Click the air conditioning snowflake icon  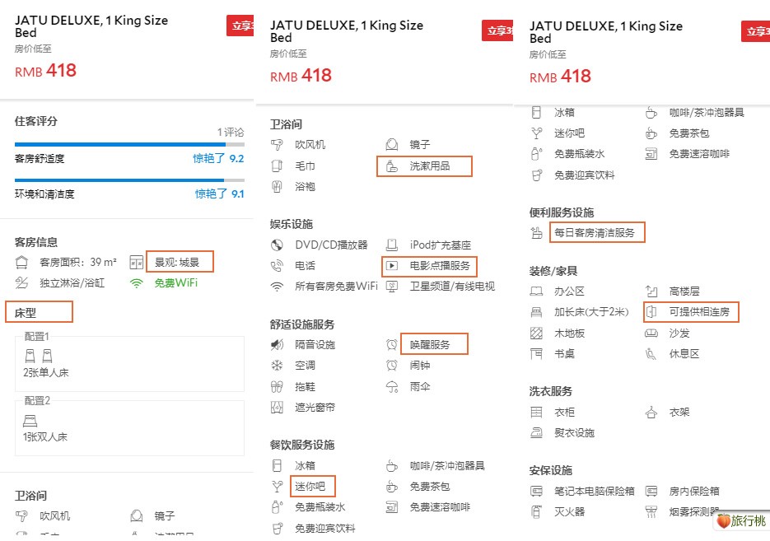pyautogui.click(x=277, y=366)
